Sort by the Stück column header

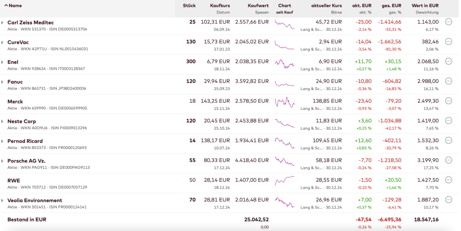point(189,5)
